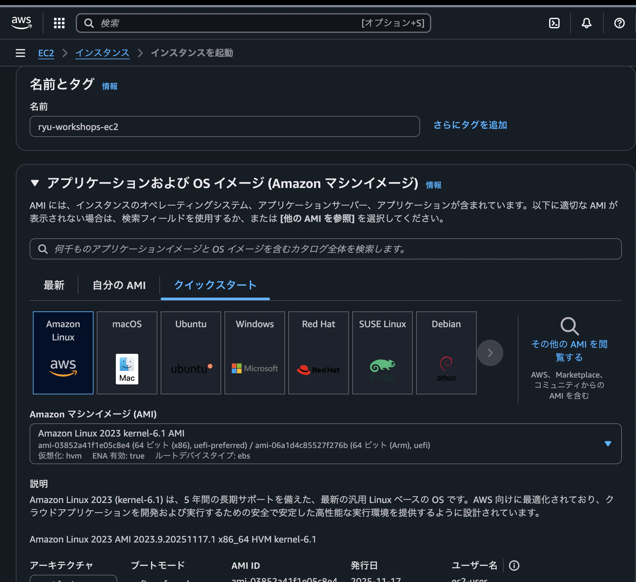This screenshot has width=636, height=582.
Task: Open the インスタンス breadcrumb link
Action: pos(102,53)
